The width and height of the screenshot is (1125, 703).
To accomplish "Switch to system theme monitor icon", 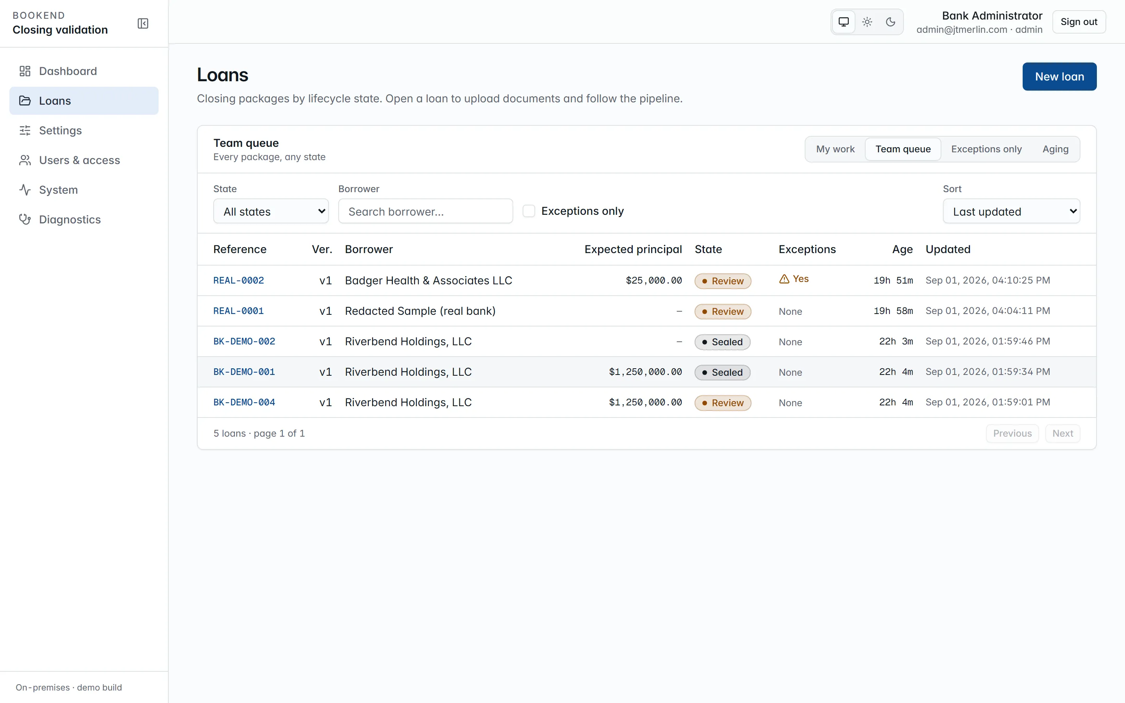I will click(844, 22).
